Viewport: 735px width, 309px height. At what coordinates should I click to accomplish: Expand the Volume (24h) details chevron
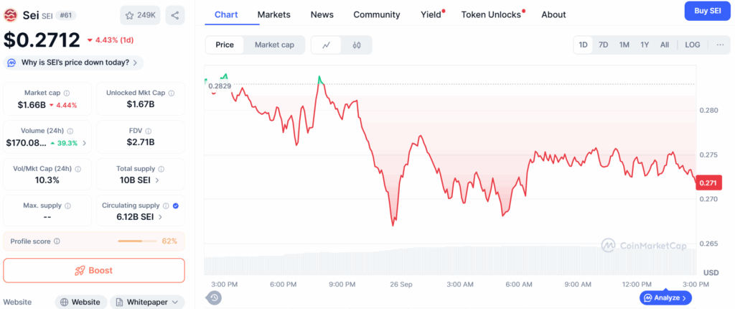click(x=85, y=142)
